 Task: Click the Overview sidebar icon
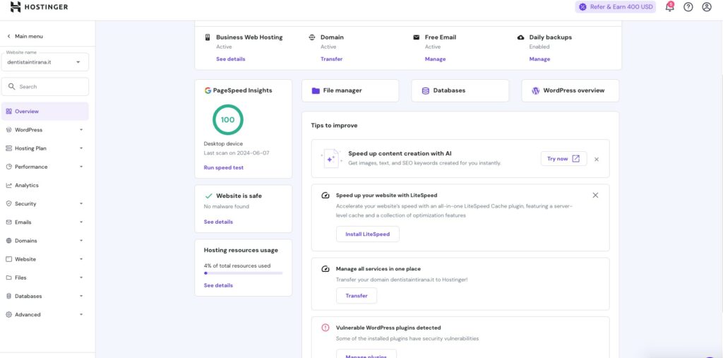[8, 111]
